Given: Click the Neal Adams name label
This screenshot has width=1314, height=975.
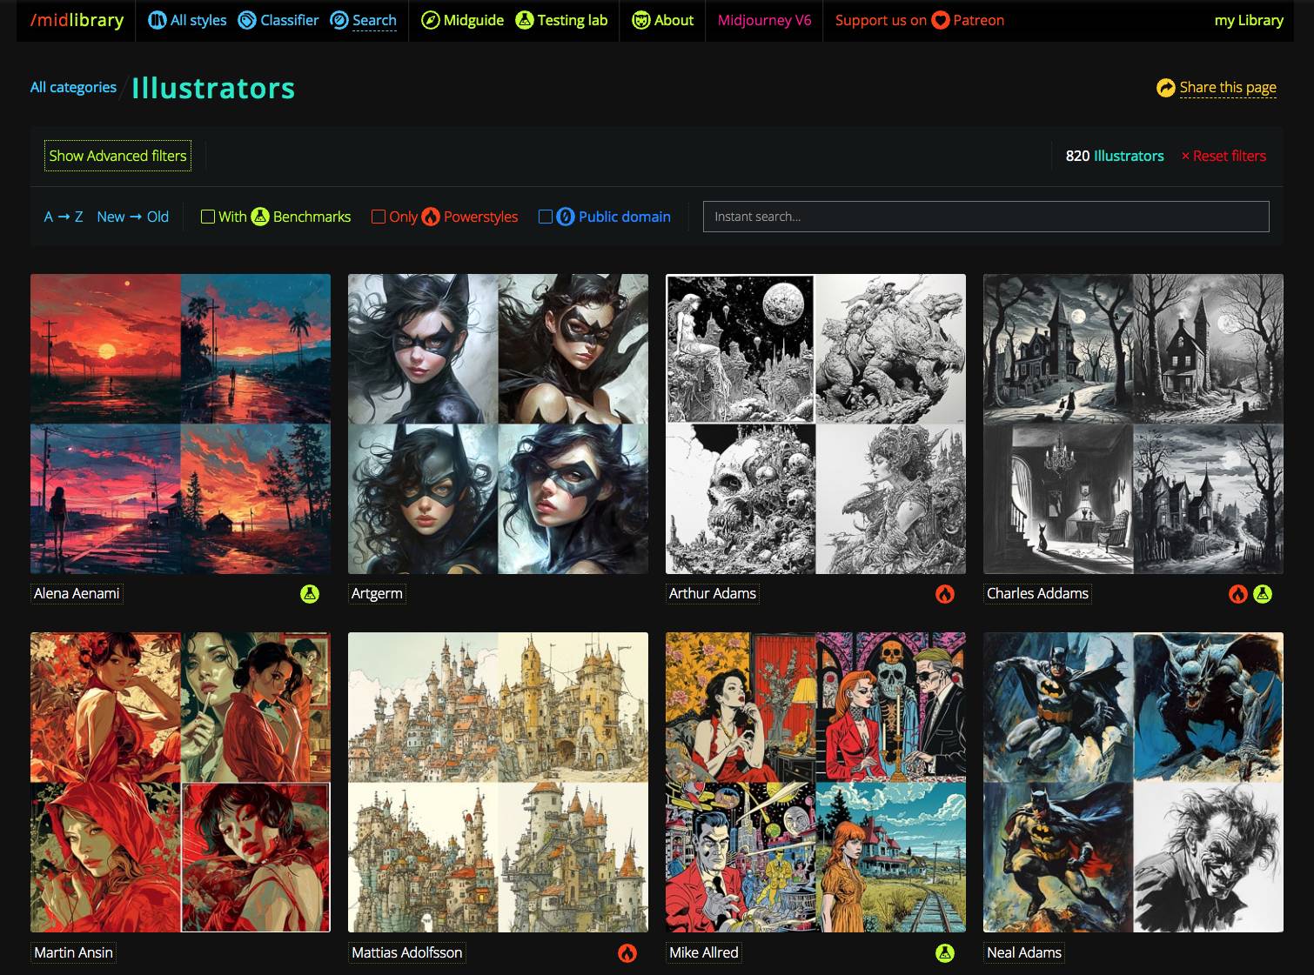Looking at the screenshot, I should coord(1024,952).
